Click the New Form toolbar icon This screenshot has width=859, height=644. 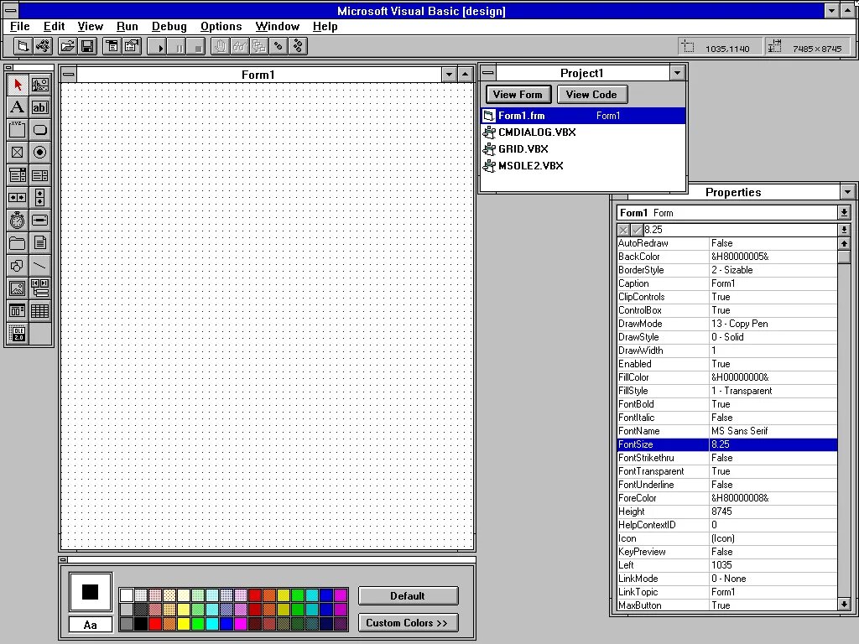(23, 47)
